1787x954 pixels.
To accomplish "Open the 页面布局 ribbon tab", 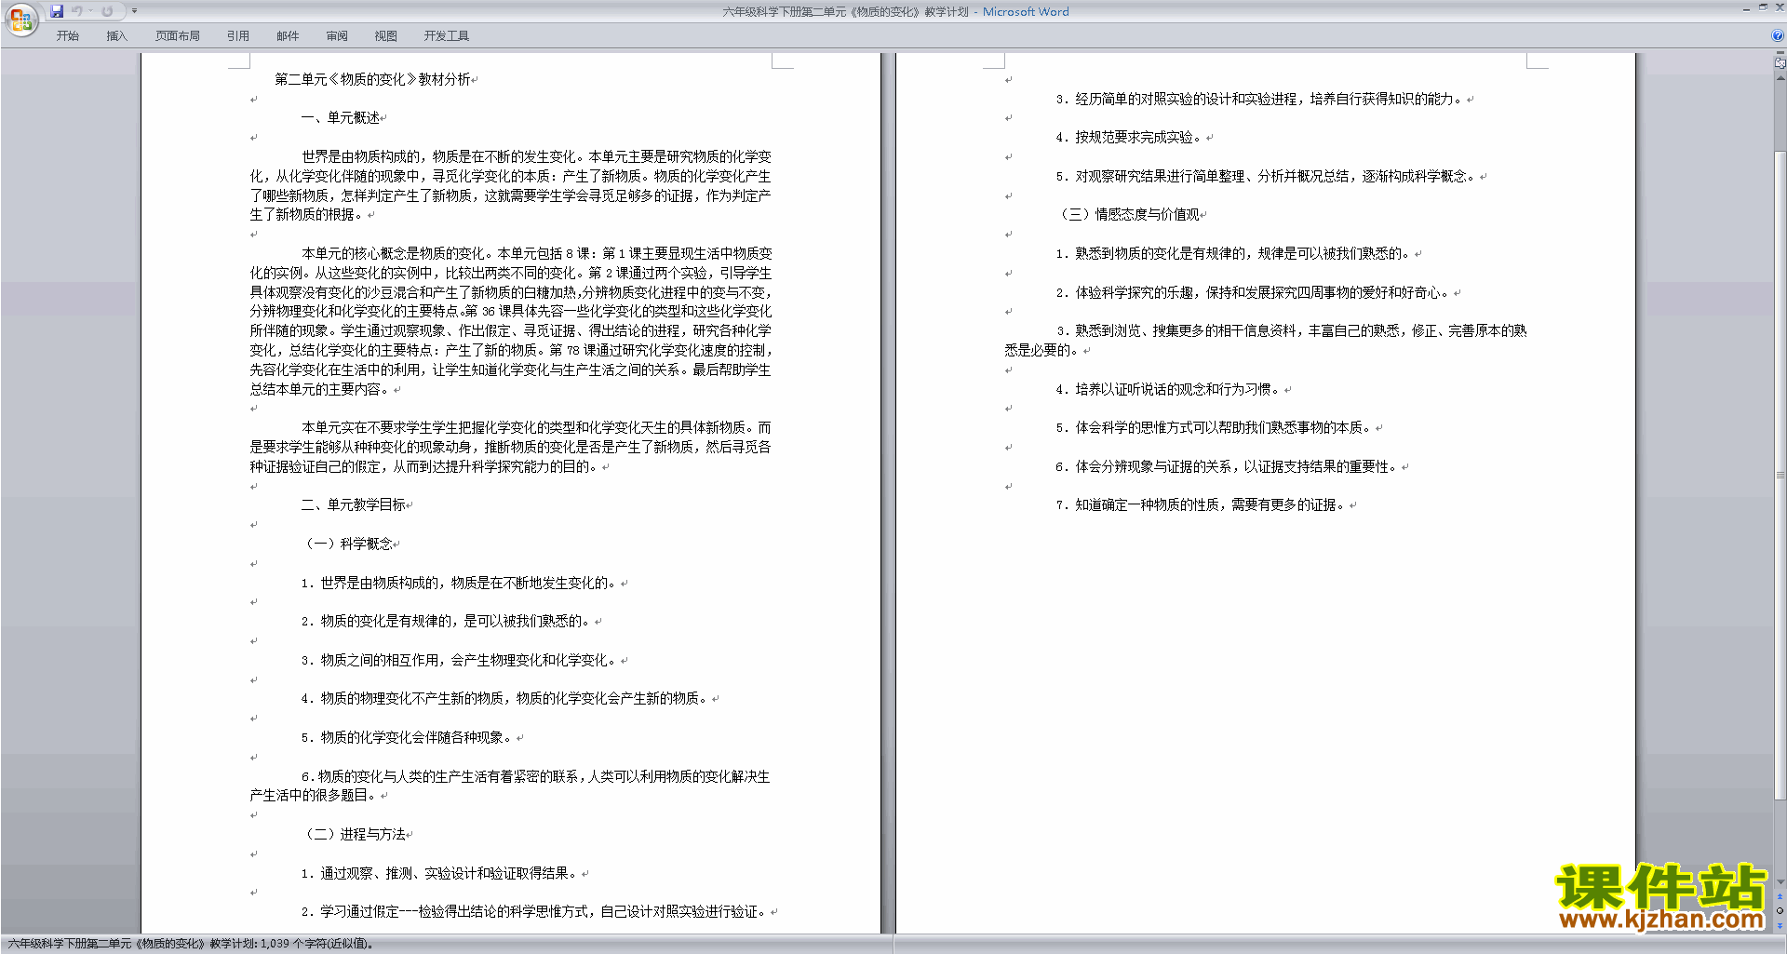I will [x=177, y=36].
